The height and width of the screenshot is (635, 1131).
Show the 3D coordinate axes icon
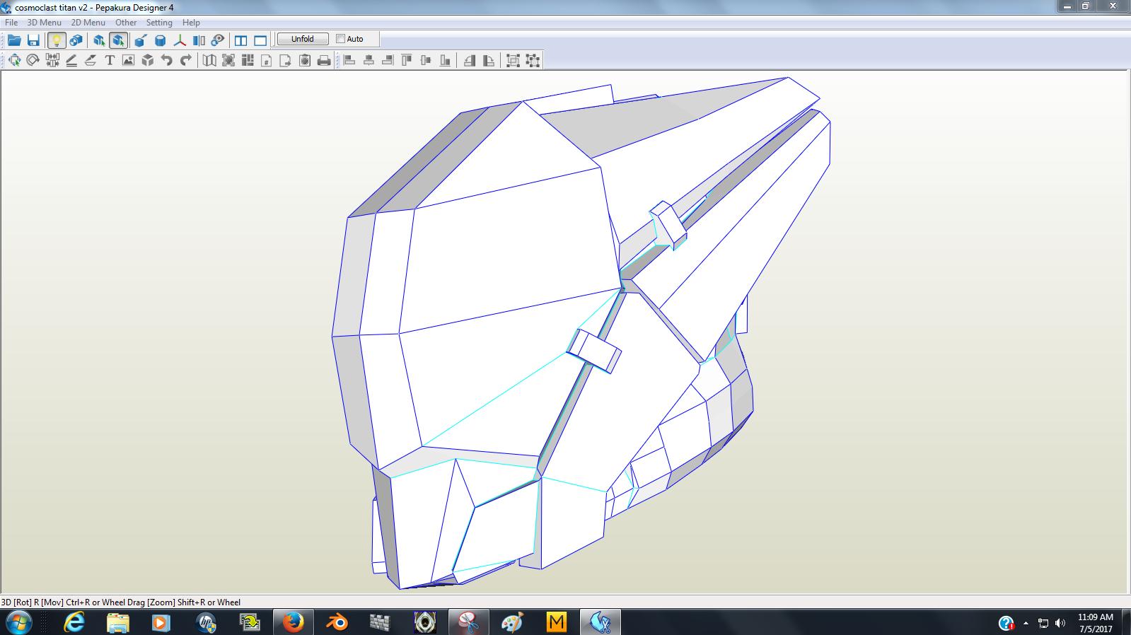pyautogui.click(x=180, y=40)
